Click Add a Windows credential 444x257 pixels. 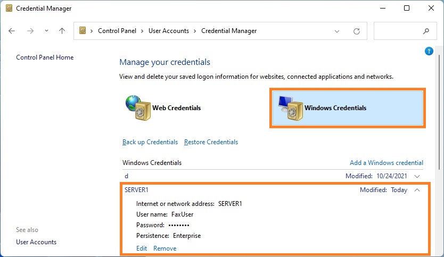(x=386, y=163)
